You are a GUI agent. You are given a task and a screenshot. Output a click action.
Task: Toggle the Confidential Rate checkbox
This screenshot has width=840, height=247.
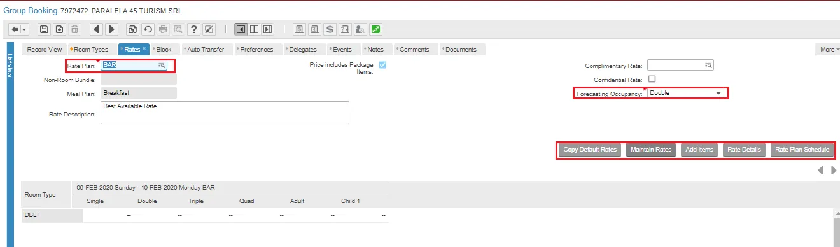coord(652,80)
